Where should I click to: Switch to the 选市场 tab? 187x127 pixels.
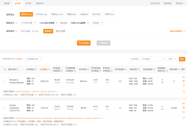click(x=18, y=3)
